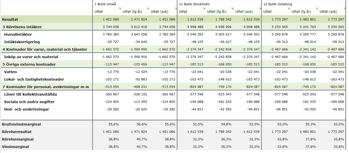Click the 'Vinstmarginal' row label
349x153 pixels.
click(15, 147)
